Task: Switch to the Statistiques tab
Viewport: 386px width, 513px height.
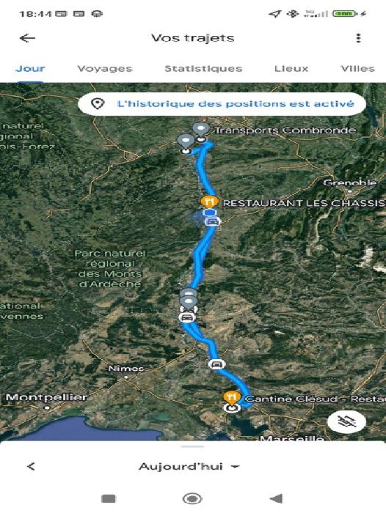Action: 203,69
